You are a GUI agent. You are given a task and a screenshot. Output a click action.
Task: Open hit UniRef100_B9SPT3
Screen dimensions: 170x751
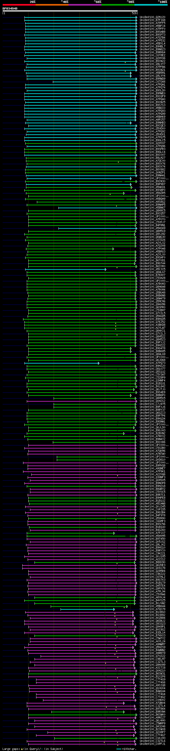pyautogui.click(x=152, y=35)
